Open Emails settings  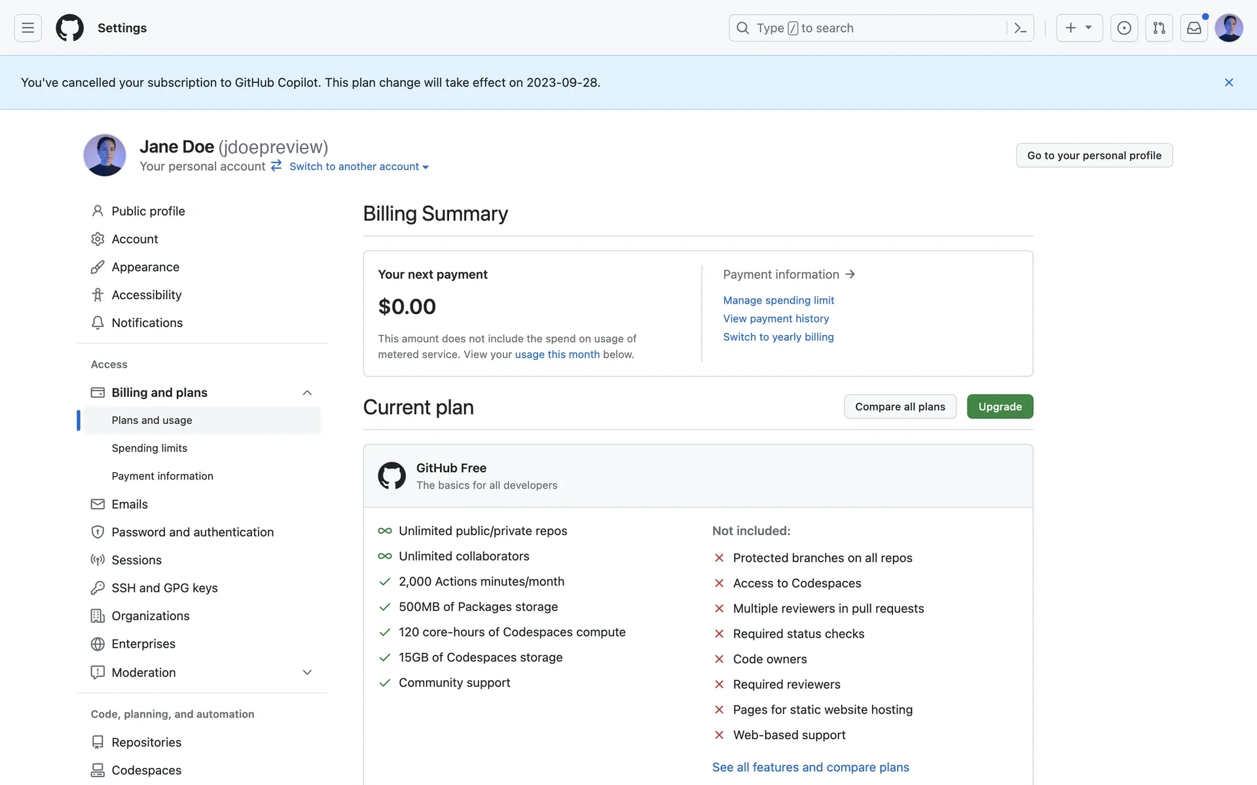(202, 504)
